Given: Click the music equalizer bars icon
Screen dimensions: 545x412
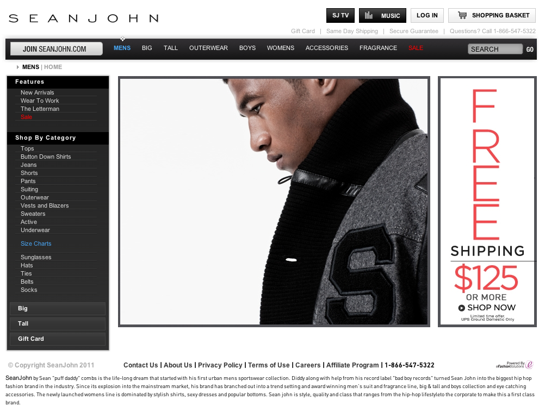Looking at the screenshot, I should 369,15.
